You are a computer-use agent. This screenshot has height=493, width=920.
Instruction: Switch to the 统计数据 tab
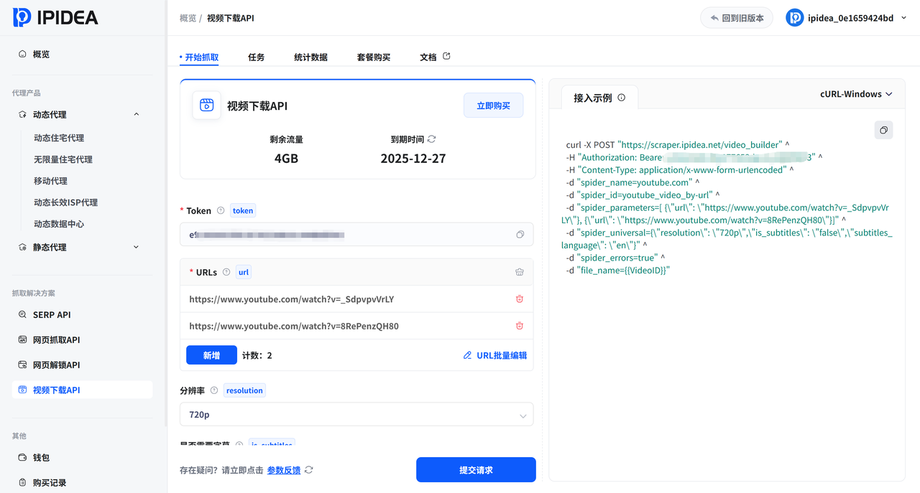(x=310, y=57)
